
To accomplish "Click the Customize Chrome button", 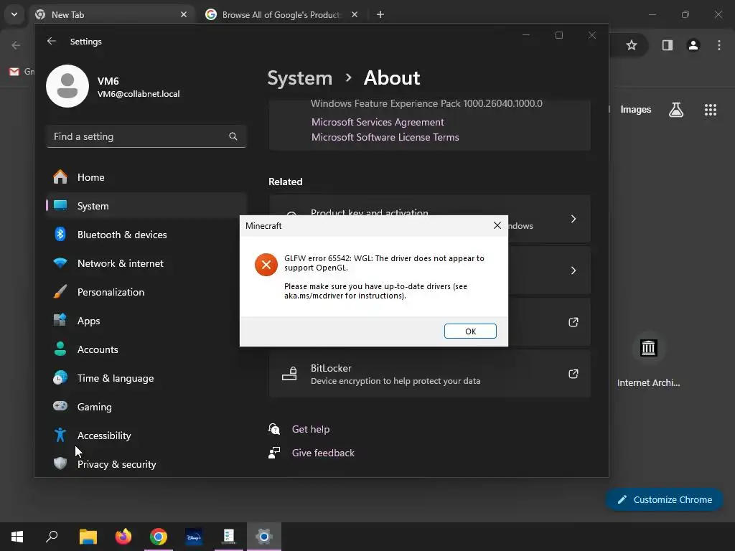I will click(664, 499).
